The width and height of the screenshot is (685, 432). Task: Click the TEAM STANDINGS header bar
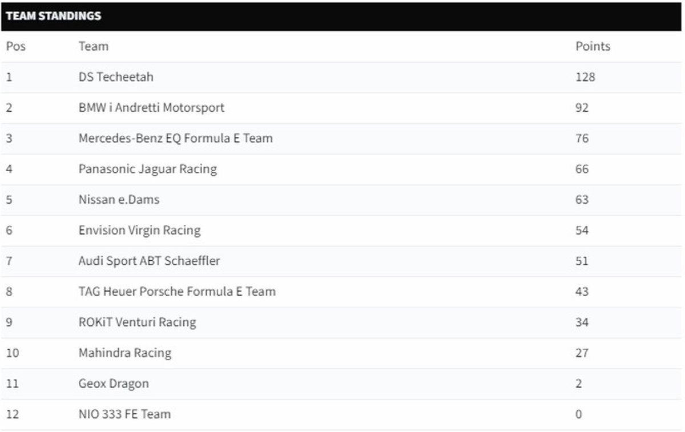point(341,16)
